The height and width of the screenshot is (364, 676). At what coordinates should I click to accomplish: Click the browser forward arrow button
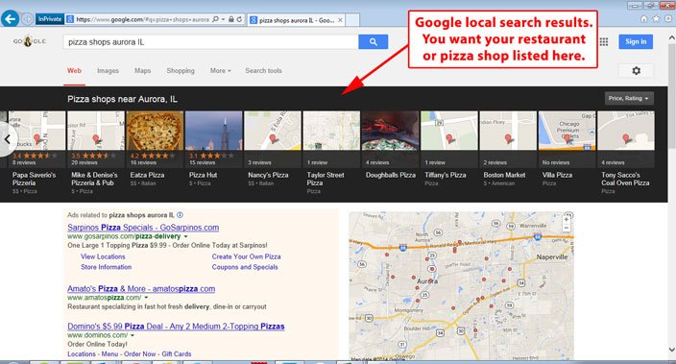coord(27,19)
